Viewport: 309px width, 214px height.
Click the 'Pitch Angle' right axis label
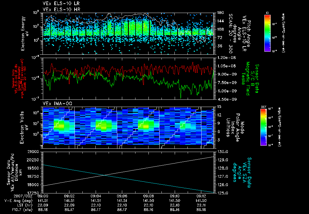[x=249, y=34]
